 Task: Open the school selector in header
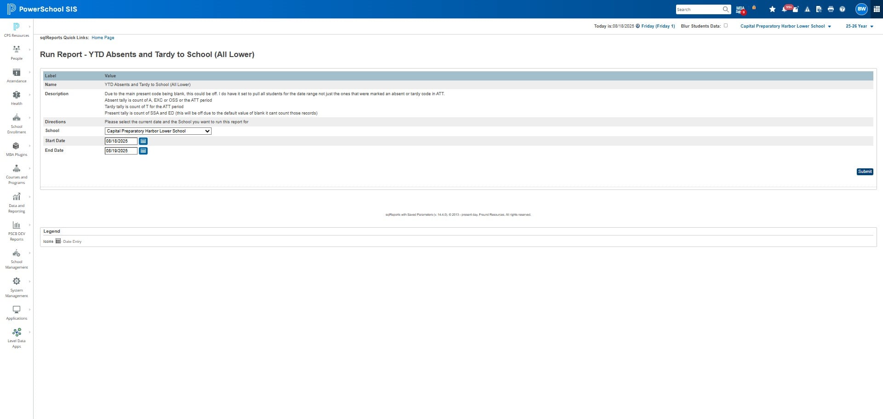click(x=786, y=26)
